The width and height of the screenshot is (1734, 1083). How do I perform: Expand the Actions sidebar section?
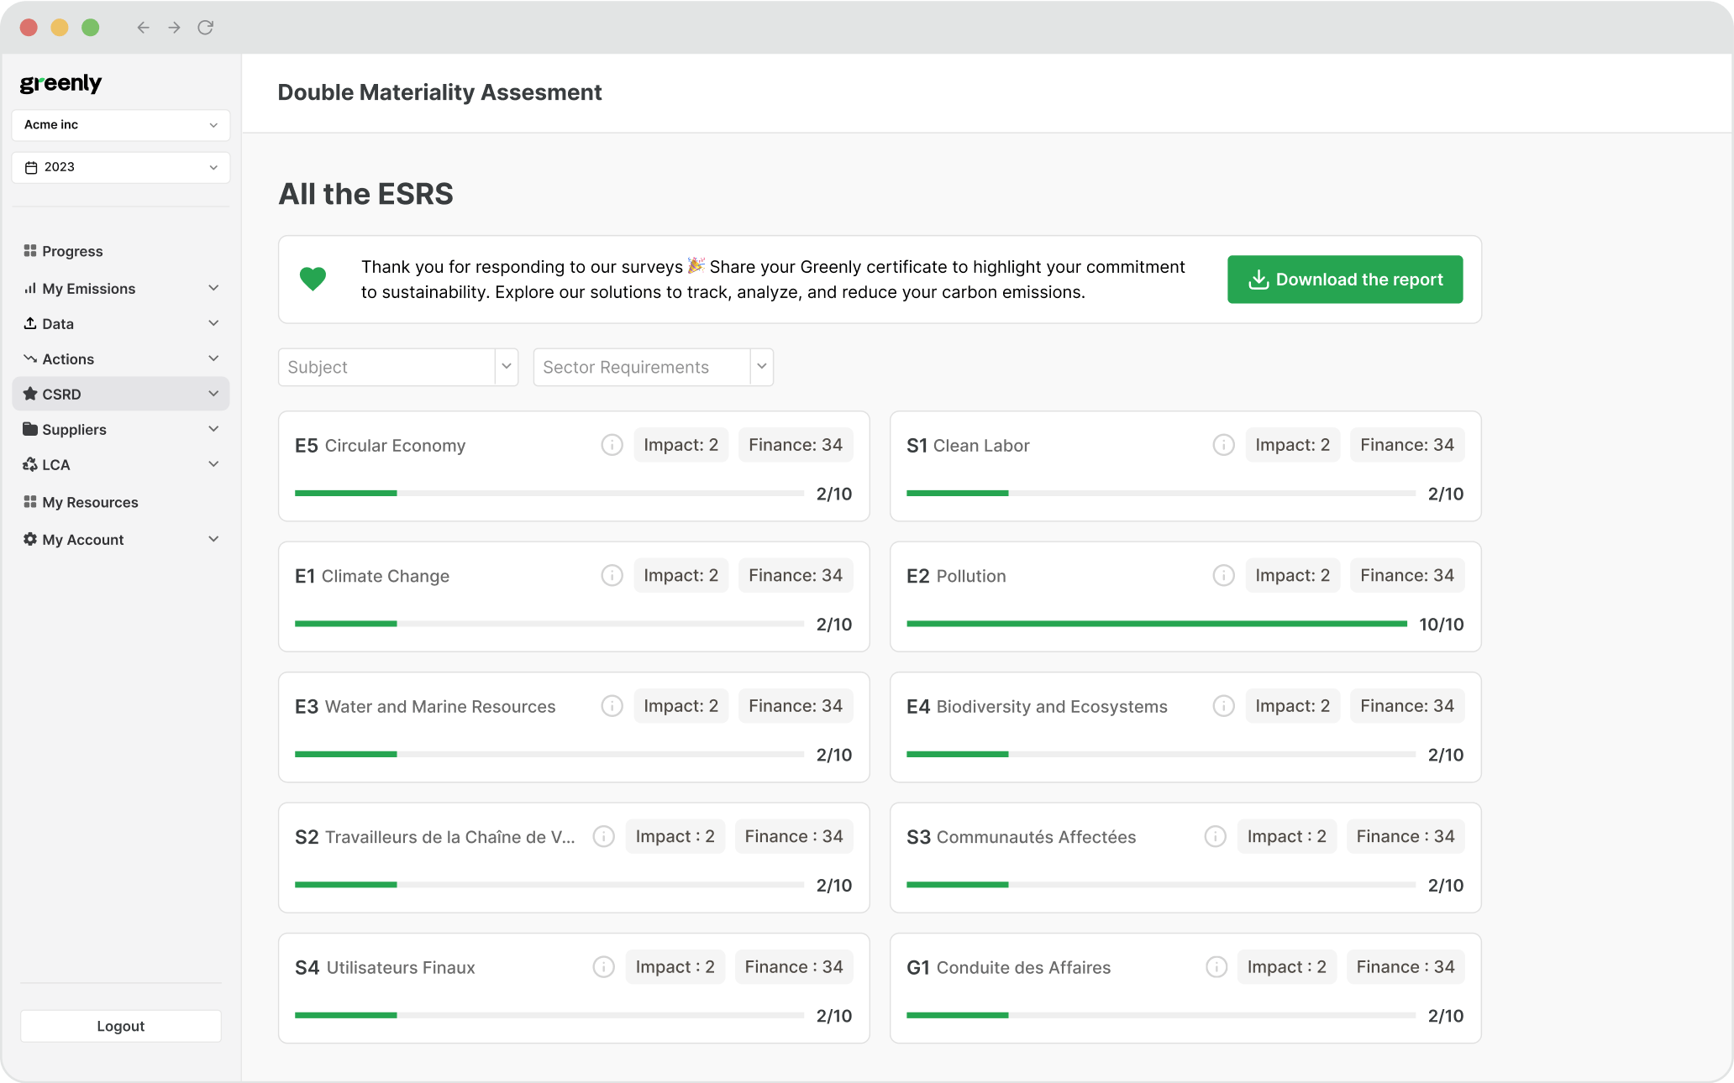[x=214, y=358]
